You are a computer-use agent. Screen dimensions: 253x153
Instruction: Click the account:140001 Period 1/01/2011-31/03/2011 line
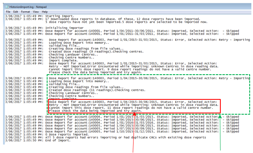coord(122,34)
